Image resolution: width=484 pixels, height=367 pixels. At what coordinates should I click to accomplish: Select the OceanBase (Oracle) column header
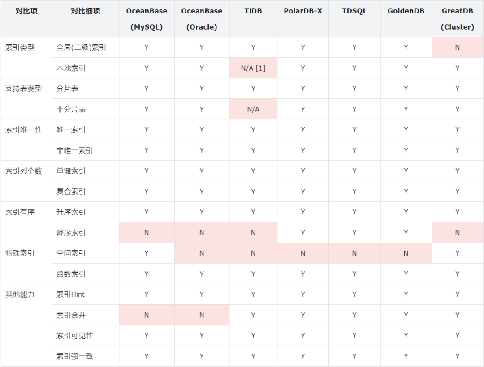[x=202, y=19]
